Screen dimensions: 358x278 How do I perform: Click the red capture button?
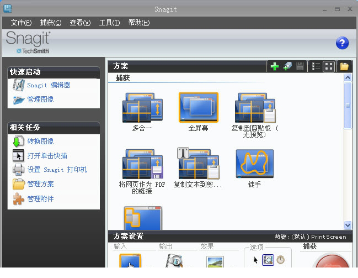pyautogui.click(x=331, y=260)
